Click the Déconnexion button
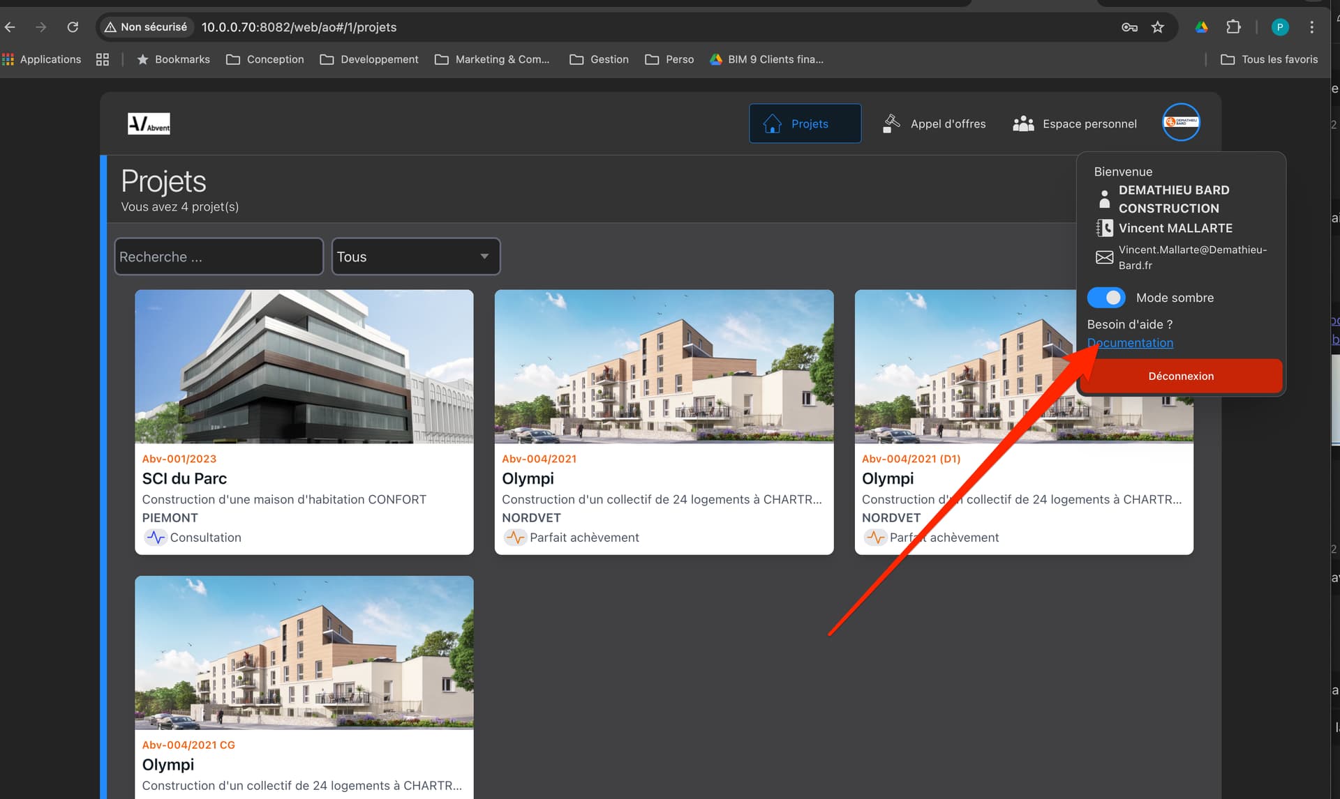 pos(1181,376)
